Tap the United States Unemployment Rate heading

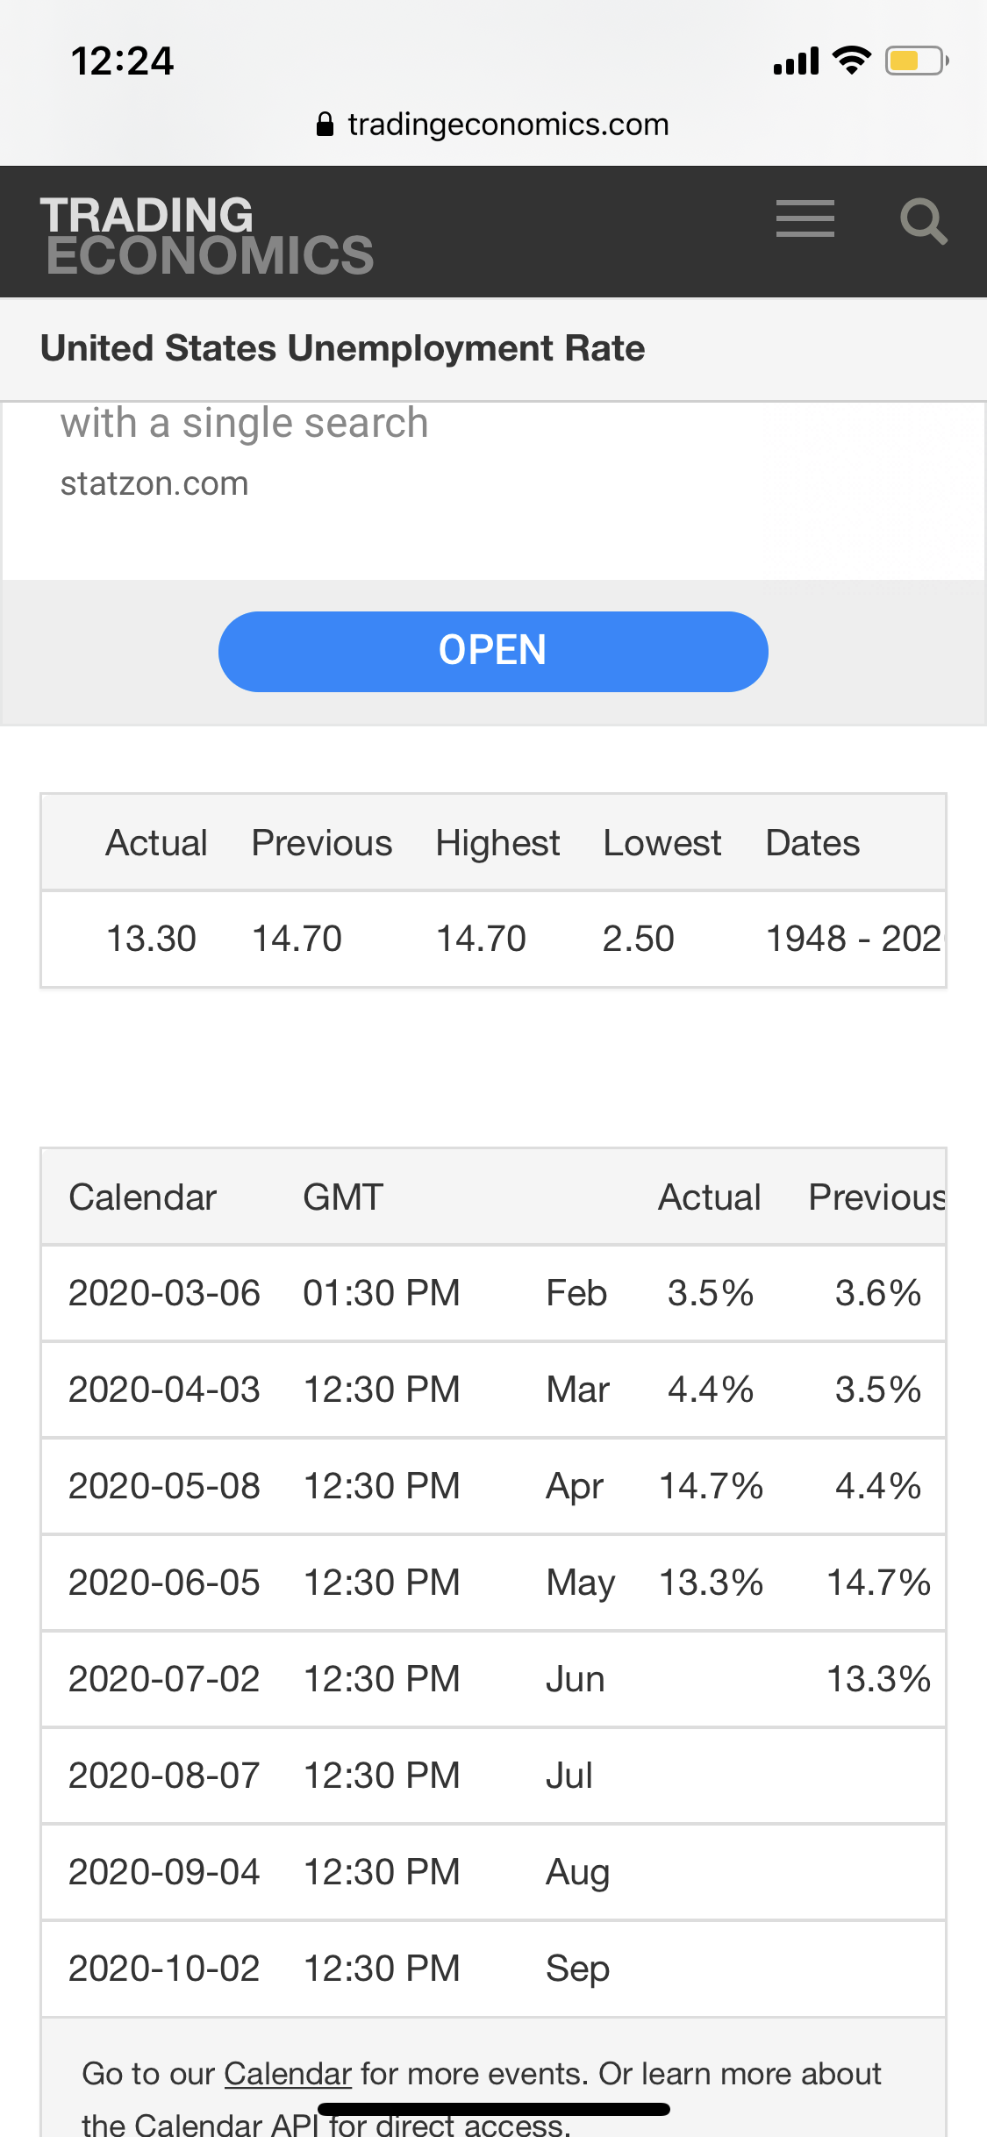(x=342, y=348)
